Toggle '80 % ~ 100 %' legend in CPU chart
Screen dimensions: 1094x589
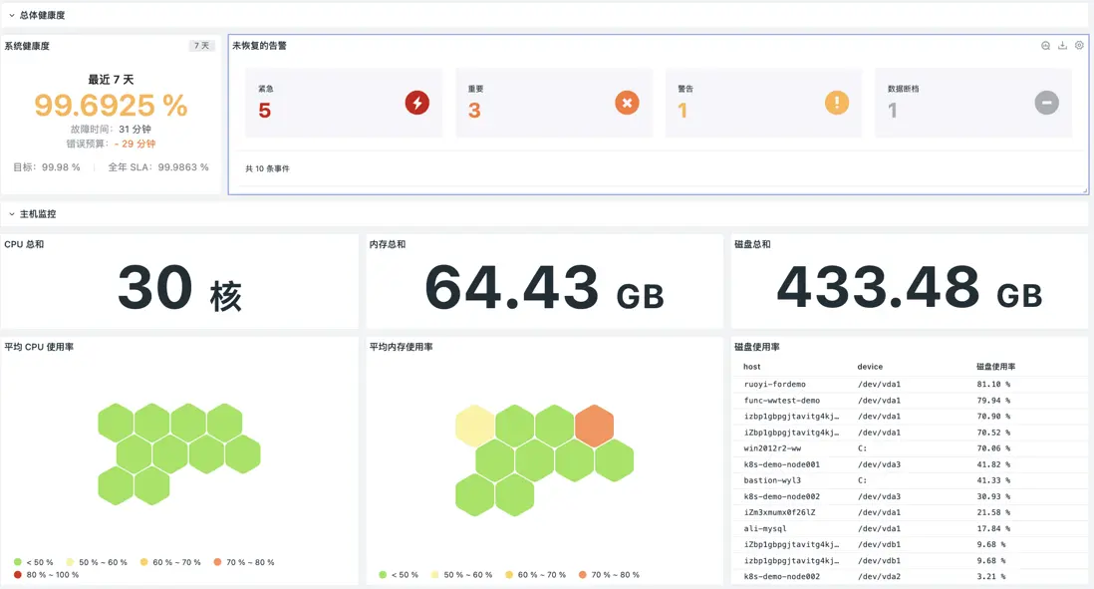pos(46,575)
